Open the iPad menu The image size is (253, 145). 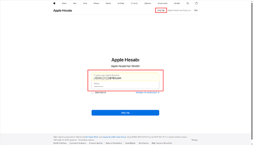(85, 3)
